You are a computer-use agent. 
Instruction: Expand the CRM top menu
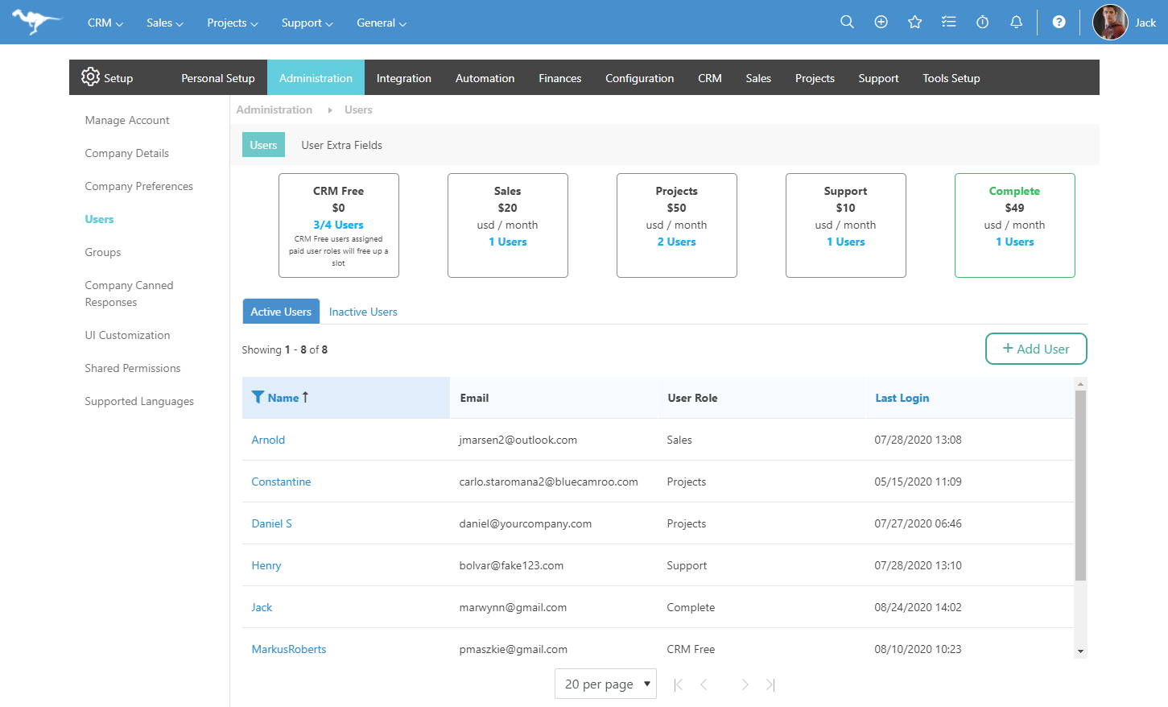[105, 23]
